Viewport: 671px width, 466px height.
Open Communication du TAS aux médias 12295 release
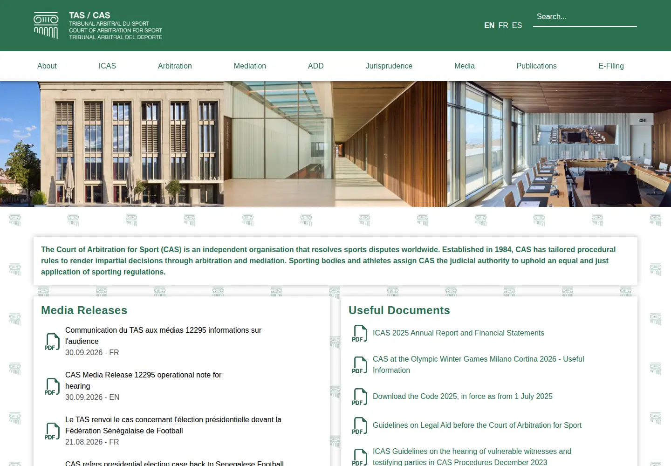pyautogui.click(x=163, y=336)
